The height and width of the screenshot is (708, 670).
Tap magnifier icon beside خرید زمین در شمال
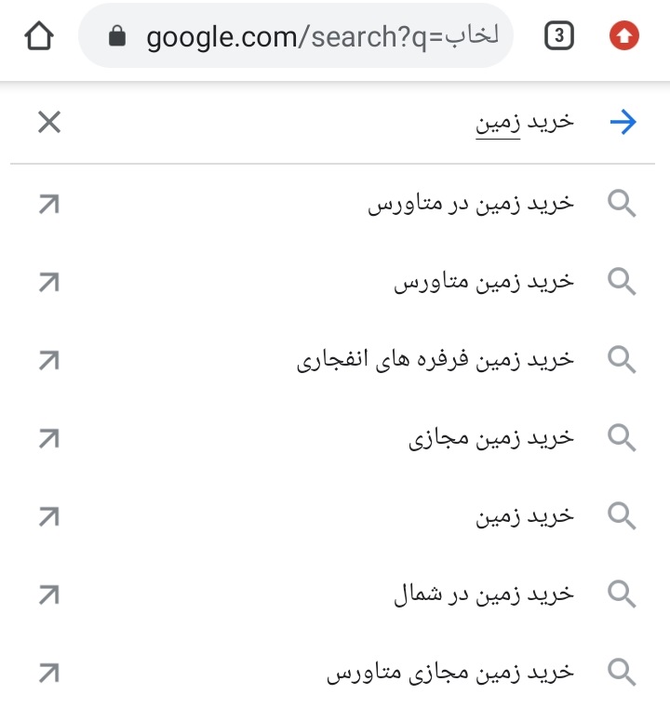pyautogui.click(x=622, y=594)
